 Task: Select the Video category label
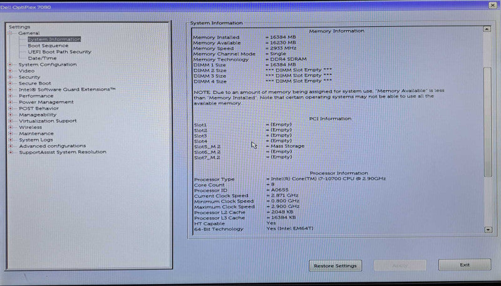point(26,71)
